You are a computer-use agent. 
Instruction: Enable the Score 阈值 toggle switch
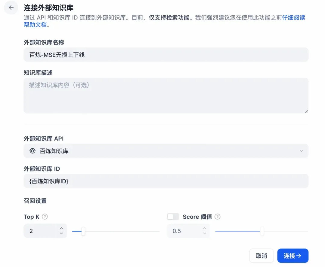[173, 217]
